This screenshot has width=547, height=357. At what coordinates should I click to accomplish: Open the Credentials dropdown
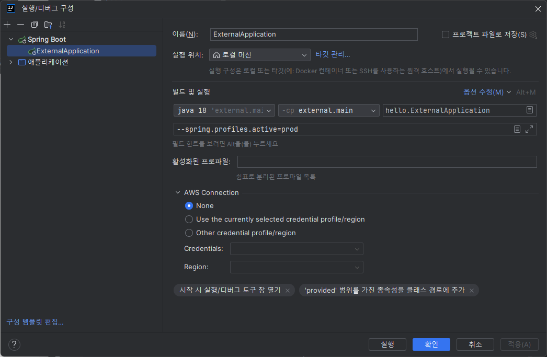pos(297,249)
